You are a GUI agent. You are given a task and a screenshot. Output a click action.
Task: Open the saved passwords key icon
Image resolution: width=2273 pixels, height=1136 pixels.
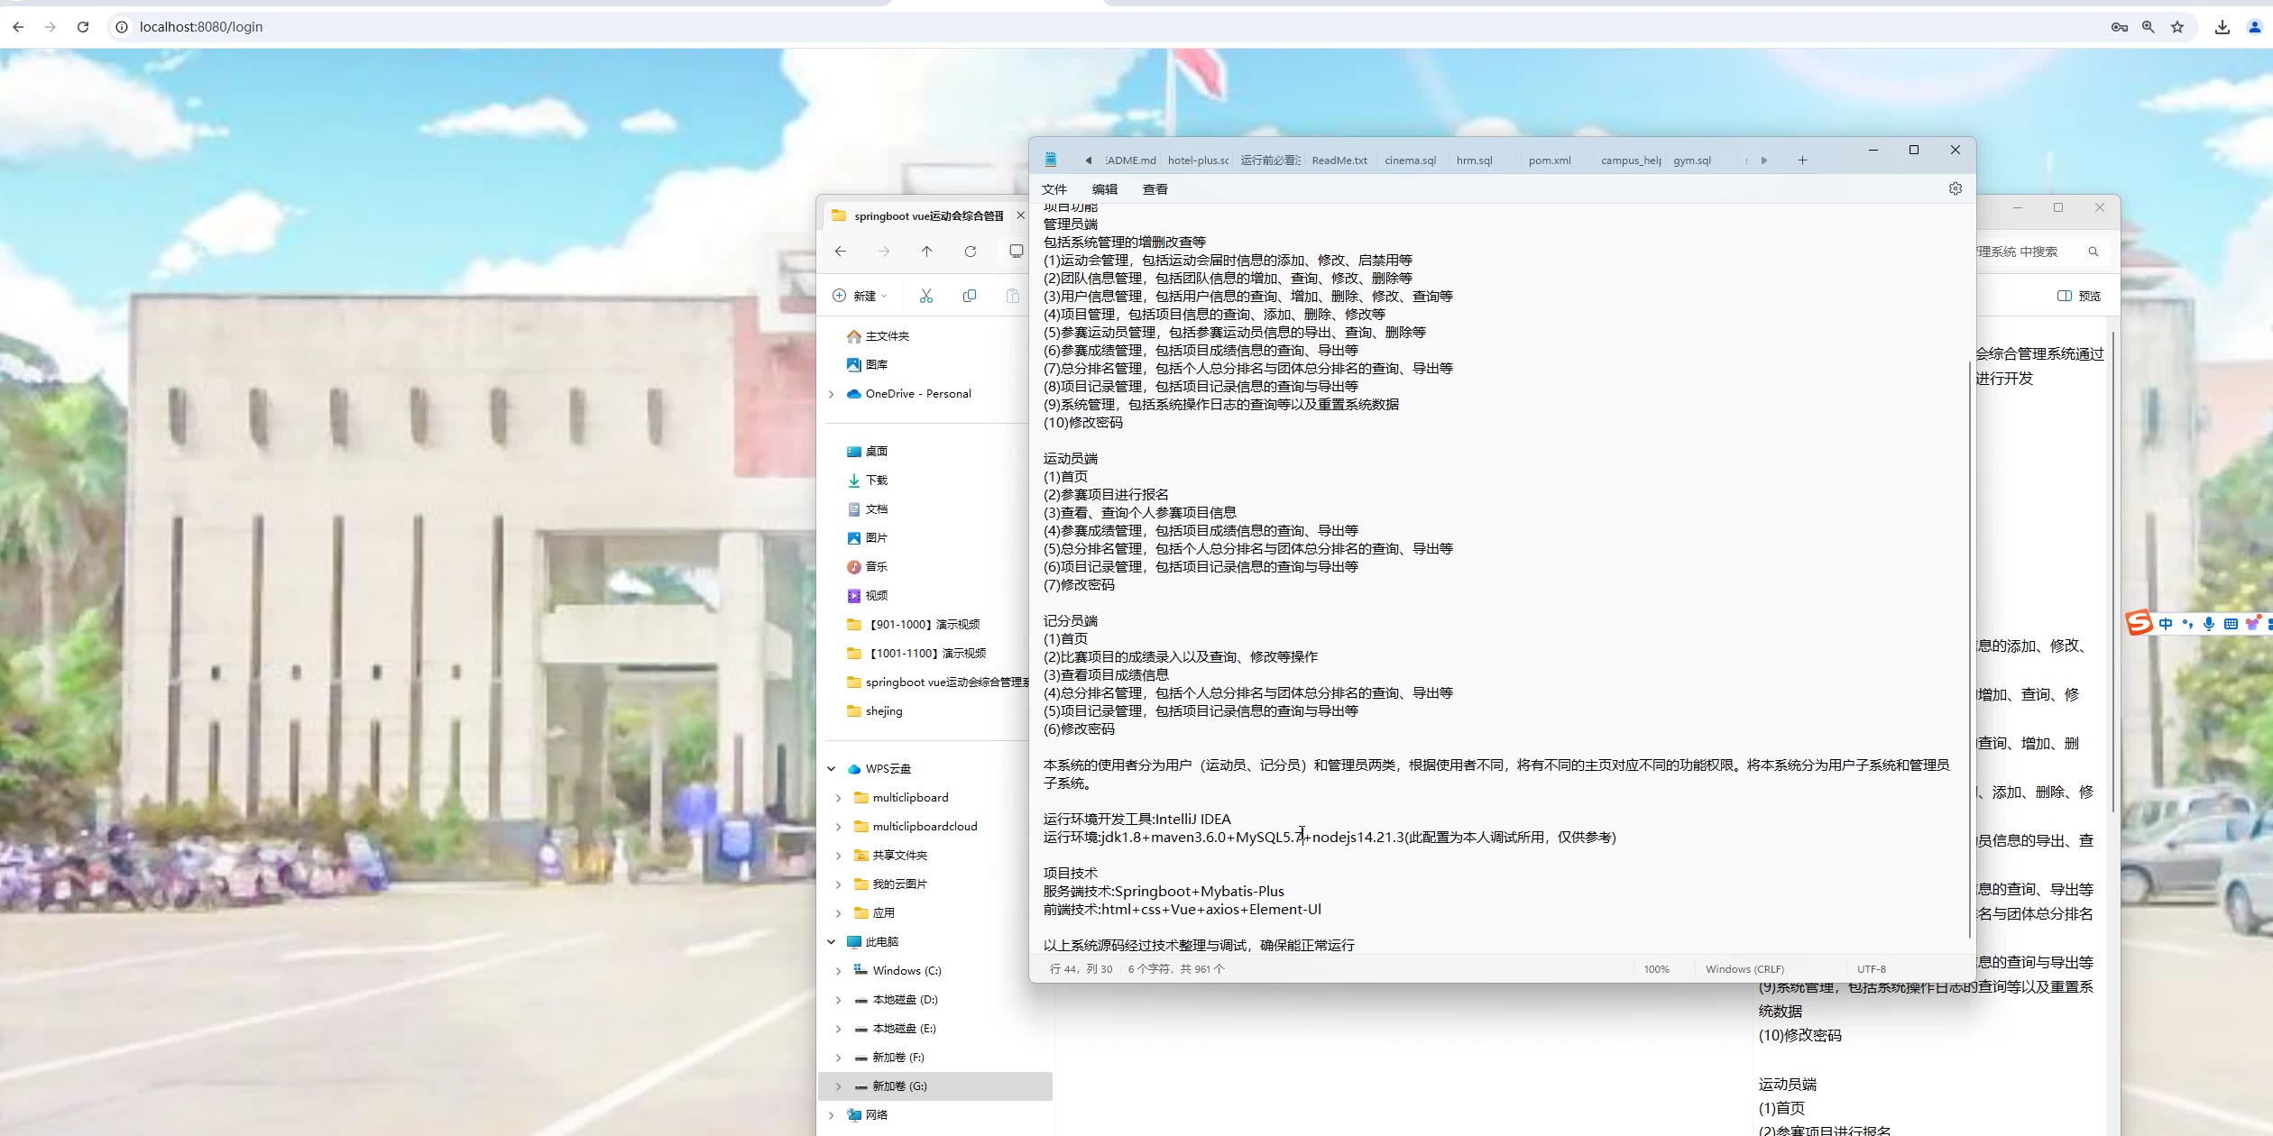click(x=2119, y=27)
